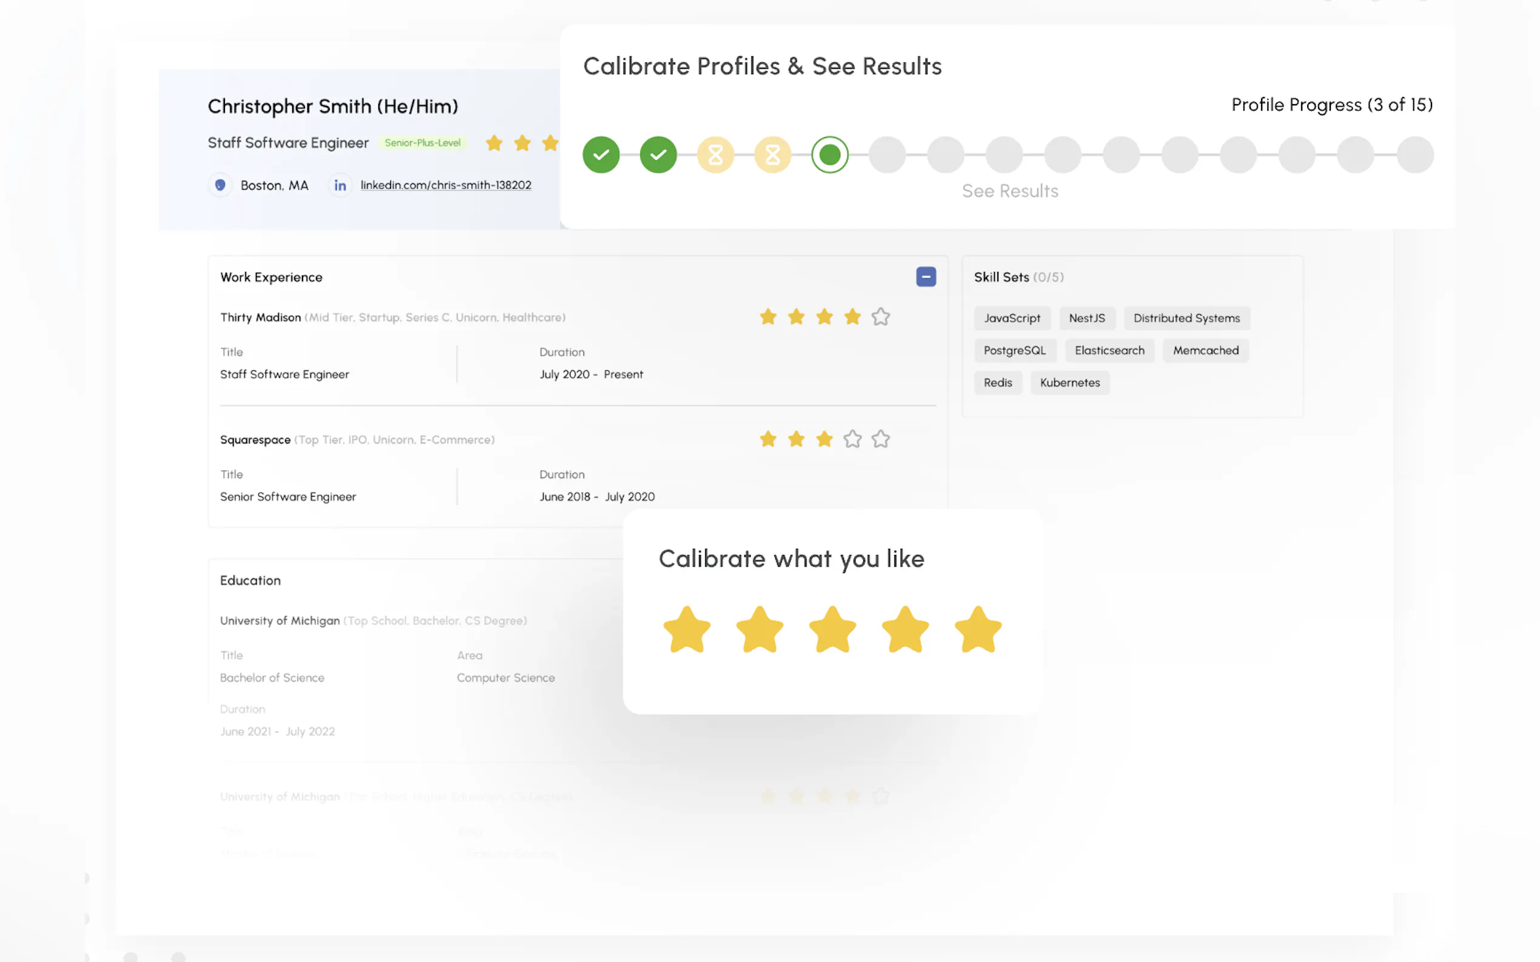Click the first large star in the calibrate popup
Viewport: 1540px width, 962px height.
(686, 630)
